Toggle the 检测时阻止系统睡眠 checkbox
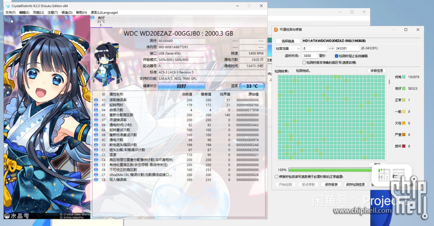This screenshot has height=226, width=434. pyautogui.click(x=337, y=56)
